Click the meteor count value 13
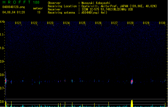 click(39, 12)
